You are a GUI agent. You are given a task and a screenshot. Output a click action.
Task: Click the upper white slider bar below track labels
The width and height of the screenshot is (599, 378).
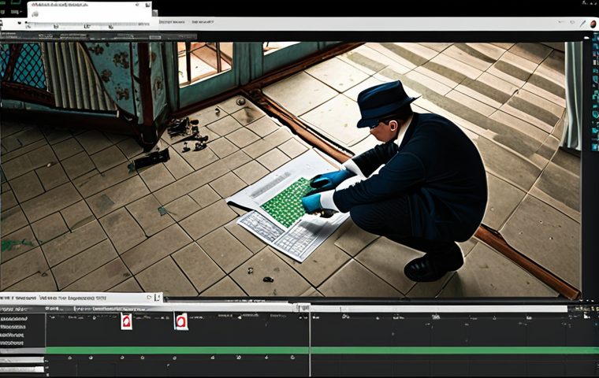(22, 360)
